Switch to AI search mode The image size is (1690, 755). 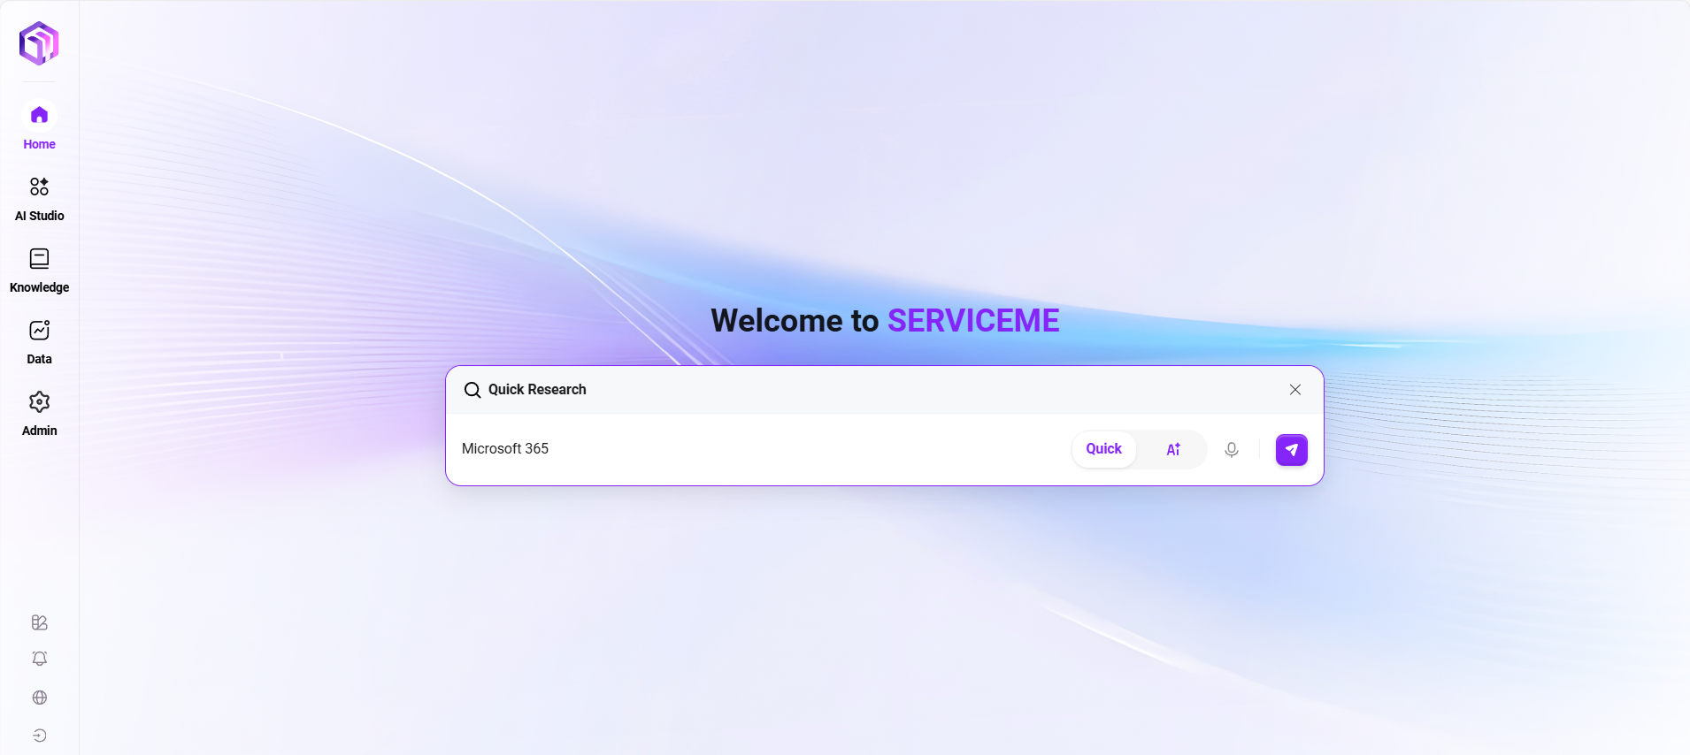[1173, 449]
